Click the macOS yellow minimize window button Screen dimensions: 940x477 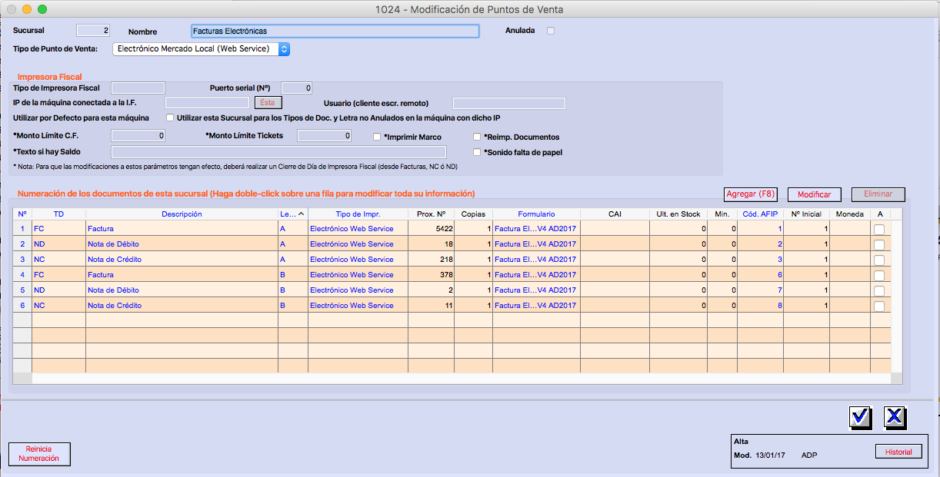pyautogui.click(x=27, y=9)
